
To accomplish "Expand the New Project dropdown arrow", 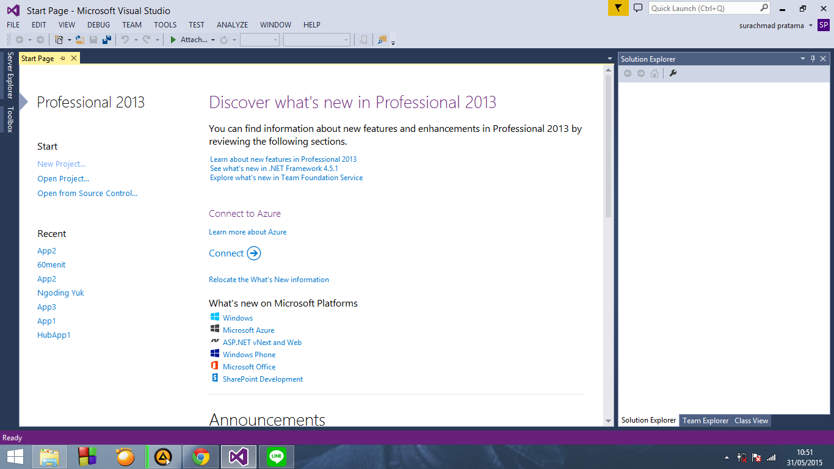I will pos(70,40).
